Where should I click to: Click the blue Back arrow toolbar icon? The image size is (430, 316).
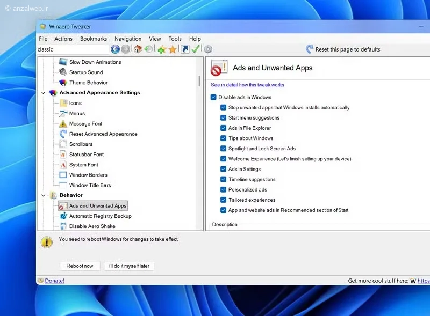[115, 49]
